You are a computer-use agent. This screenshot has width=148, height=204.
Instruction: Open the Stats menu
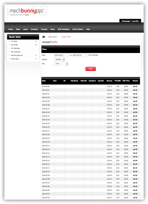pyautogui.click(x=18, y=29)
